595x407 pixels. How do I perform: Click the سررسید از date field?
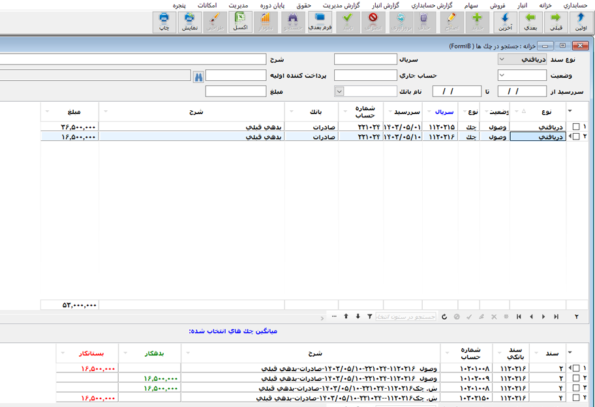click(522, 91)
